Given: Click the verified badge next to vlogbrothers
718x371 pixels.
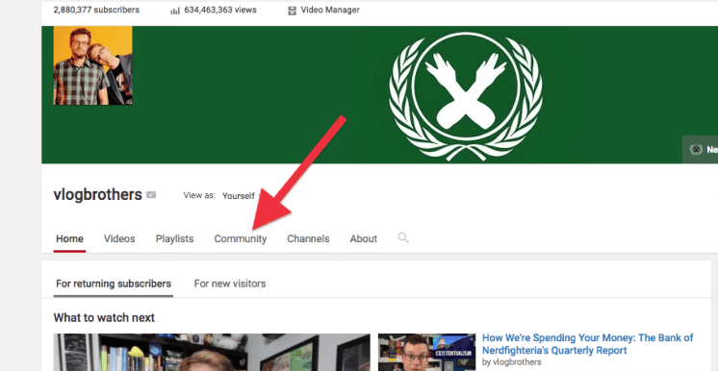Looking at the screenshot, I should click(151, 195).
